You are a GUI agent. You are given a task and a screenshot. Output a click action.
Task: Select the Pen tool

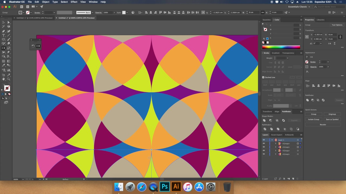[4, 31]
